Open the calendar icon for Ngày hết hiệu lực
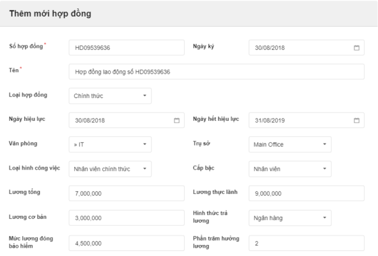 point(356,120)
